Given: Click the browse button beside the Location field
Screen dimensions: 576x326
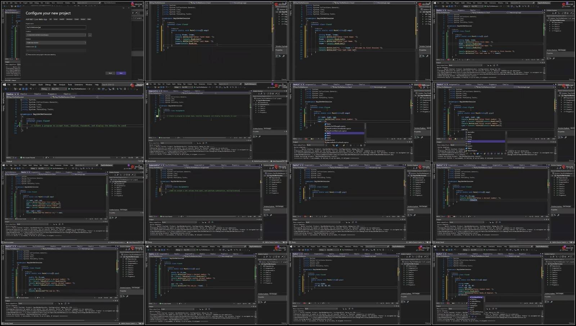Looking at the screenshot, I should coord(90,35).
